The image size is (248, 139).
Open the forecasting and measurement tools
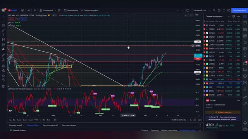click(x=3, y=44)
